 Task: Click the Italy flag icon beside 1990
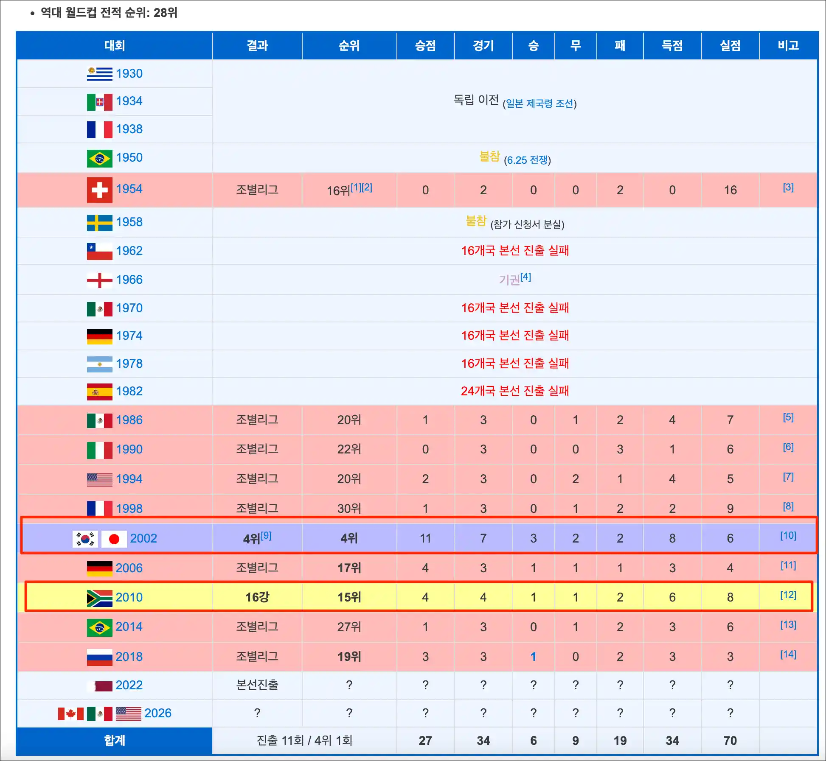[99, 450]
